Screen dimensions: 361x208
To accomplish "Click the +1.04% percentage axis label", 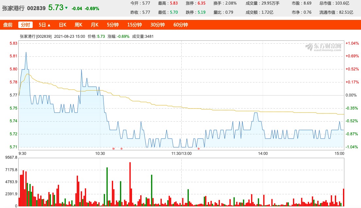I will point(352,43).
